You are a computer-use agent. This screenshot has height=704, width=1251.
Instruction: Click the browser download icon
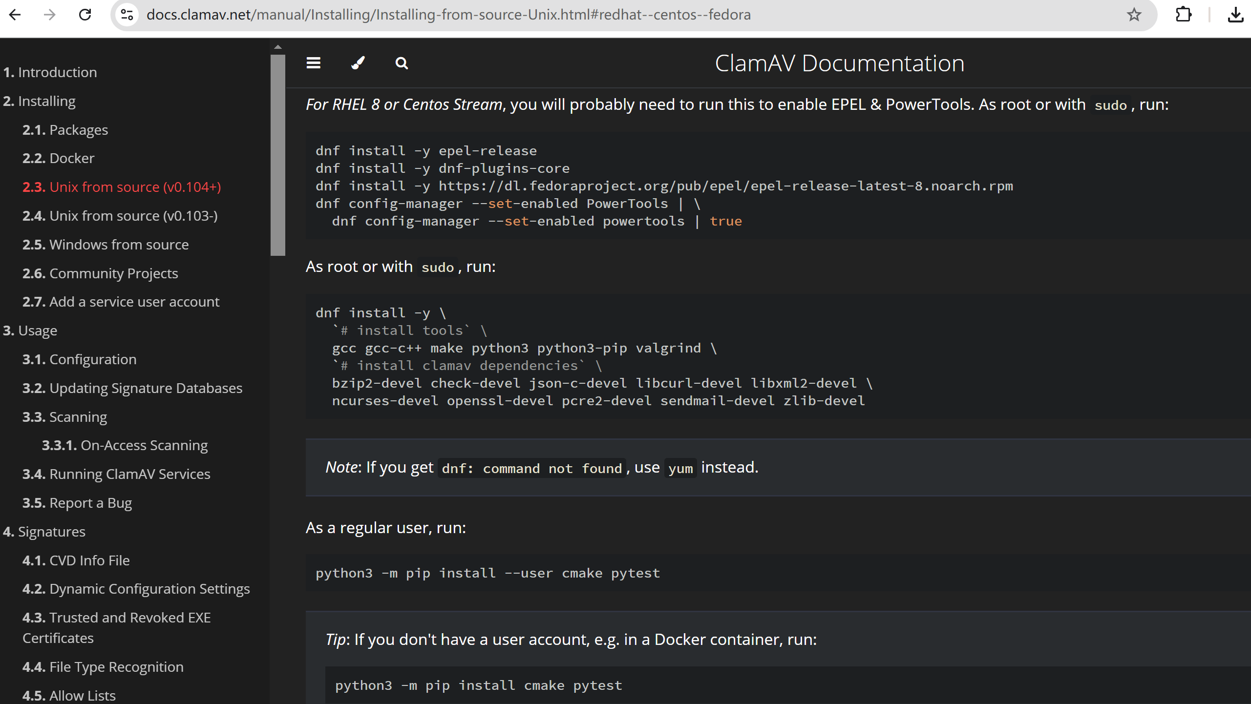pyautogui.click(x=1235, y=15)
